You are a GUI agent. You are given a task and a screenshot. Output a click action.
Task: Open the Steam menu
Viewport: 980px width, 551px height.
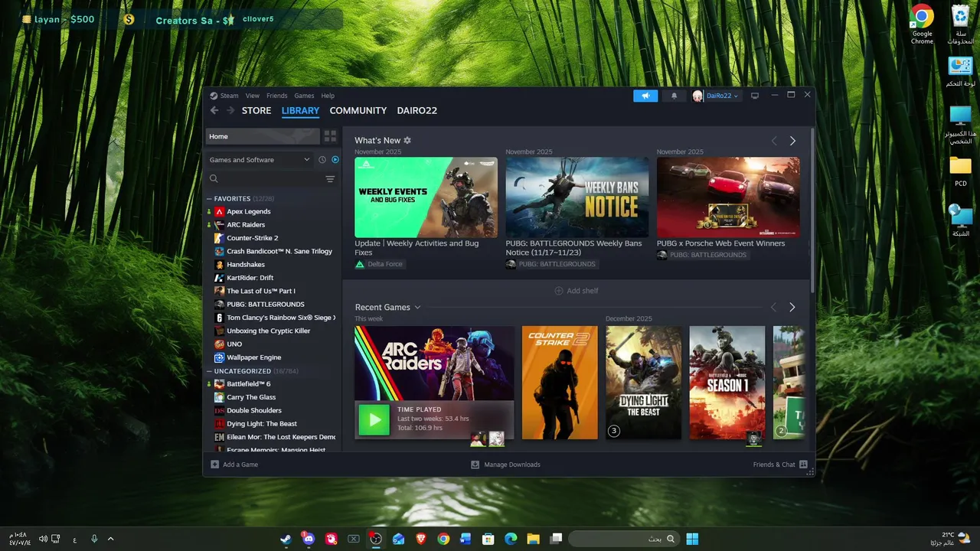pos(229,96)
